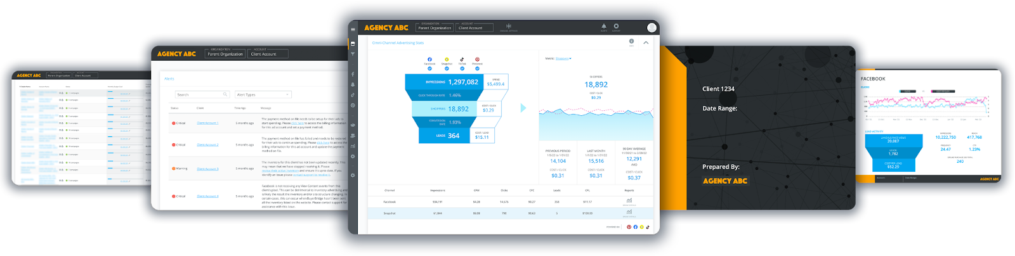The height and width of the screenshot is (256, 1015).
Task: Open Facebook reports chart icon in the table
Action: coord(629,201)
